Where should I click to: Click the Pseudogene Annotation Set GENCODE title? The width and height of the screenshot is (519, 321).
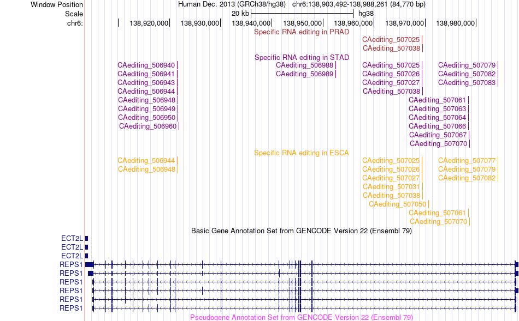coord(302,317)
